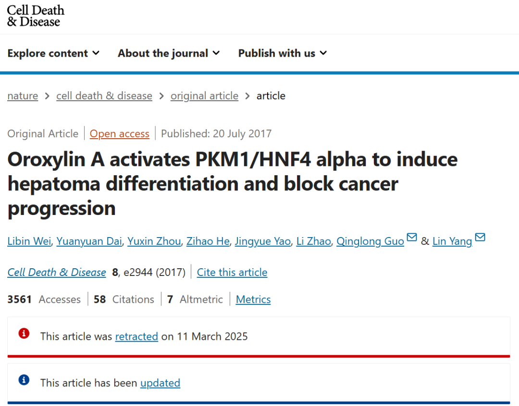Click the blue update info icon
519x406 pixels.
(24, 380)
